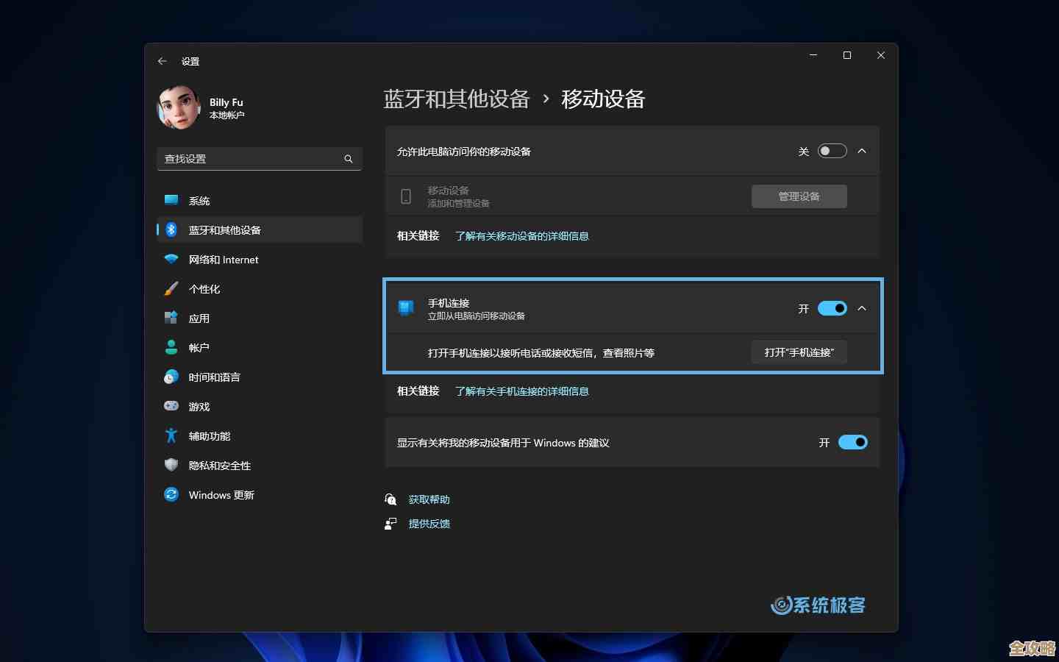
Task: Select 帐户 settings
Action: tap(199, 347)
